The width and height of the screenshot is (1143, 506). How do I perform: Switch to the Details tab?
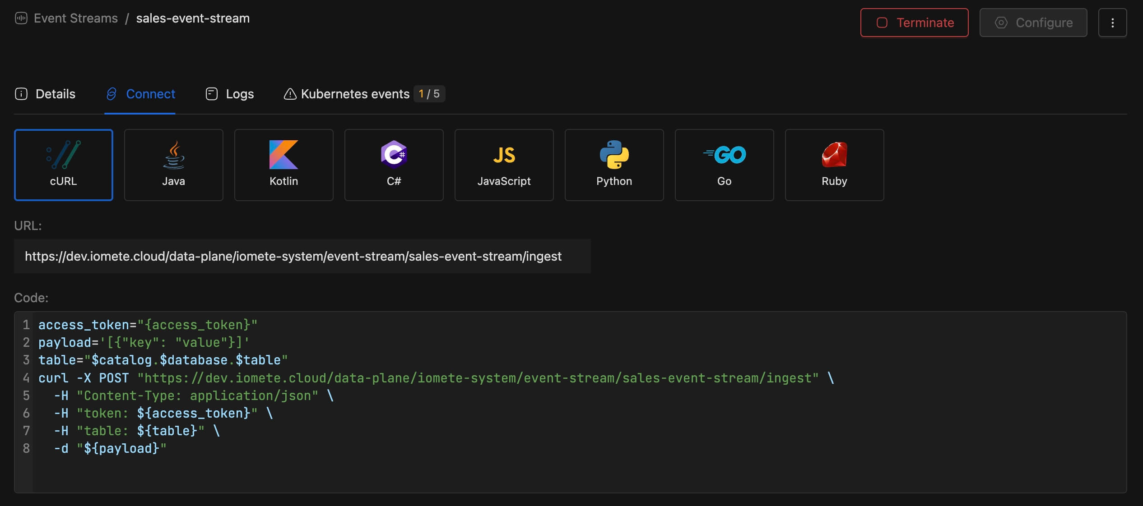click(x=56, y=94)
